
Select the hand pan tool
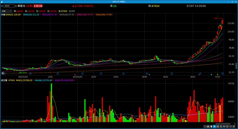tap(211, 126)
